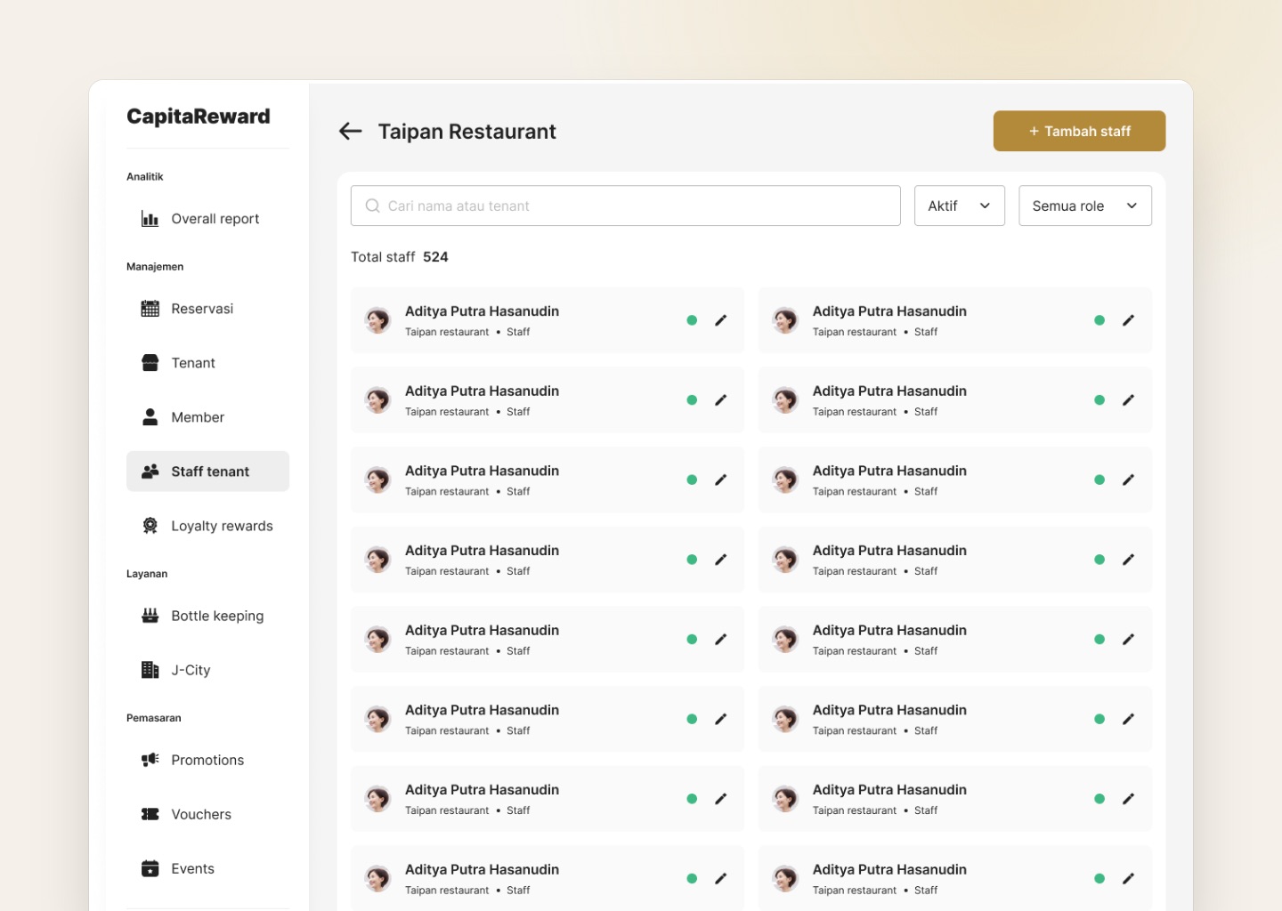
Task: Open the Staff tenant menu item
Action: pyautogui.click(x=207, y=472)
